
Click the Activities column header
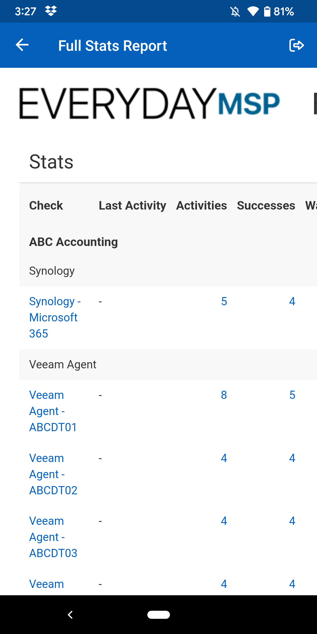(201, 205)
